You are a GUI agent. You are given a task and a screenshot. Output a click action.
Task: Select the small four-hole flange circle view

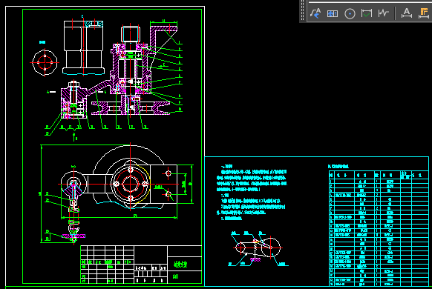coord(45,62)
